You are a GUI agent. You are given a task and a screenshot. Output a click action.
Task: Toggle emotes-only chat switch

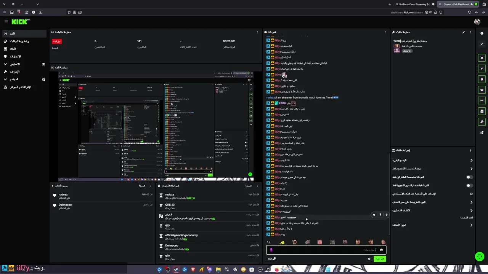point(469,185)
